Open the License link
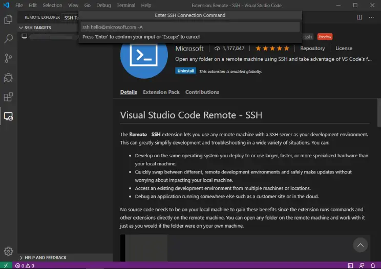 coord(344,48)
